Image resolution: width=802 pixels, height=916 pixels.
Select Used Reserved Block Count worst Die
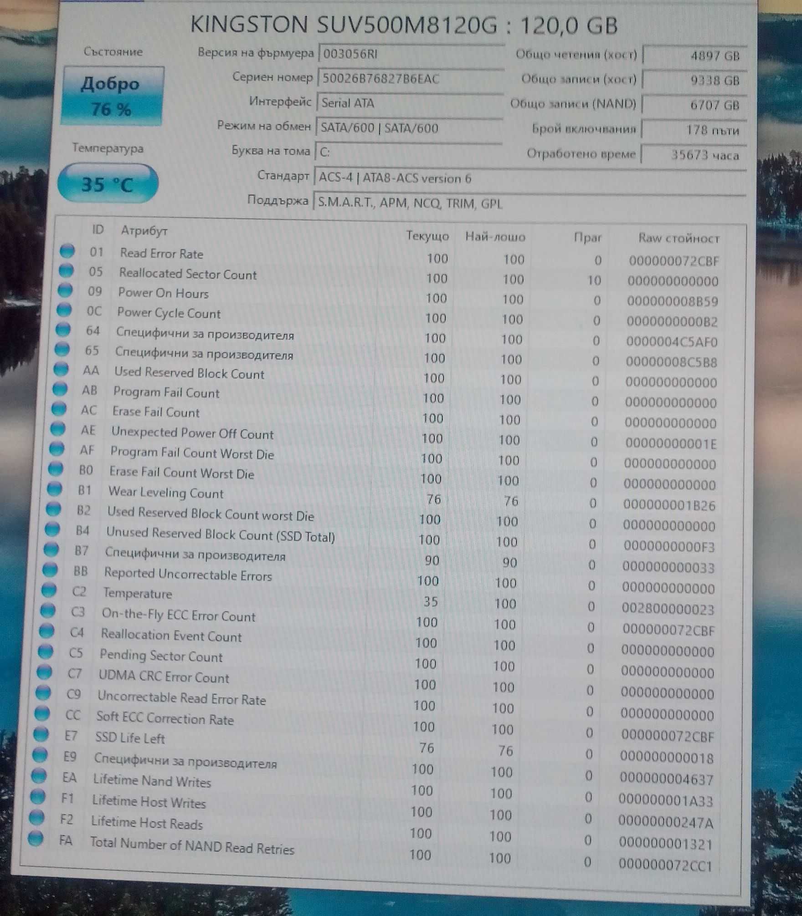pos(211,514)
